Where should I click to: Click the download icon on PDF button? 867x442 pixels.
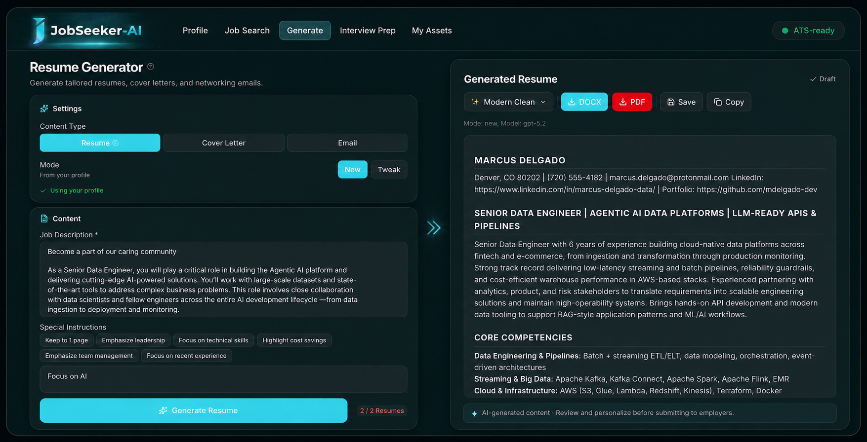pos(623,102)
